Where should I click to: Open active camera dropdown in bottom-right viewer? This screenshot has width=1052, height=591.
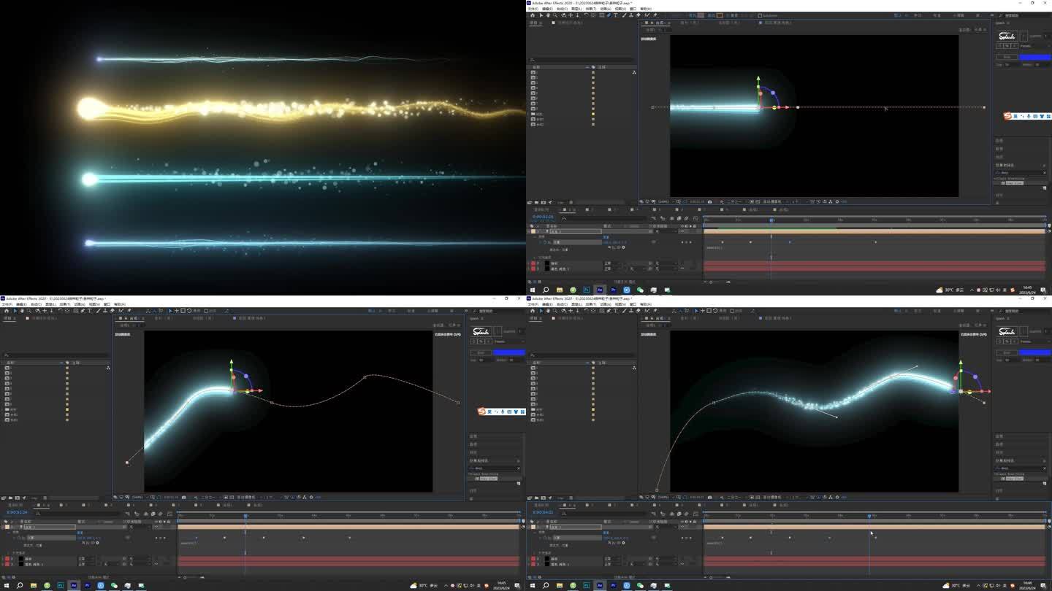coord(774,498)
